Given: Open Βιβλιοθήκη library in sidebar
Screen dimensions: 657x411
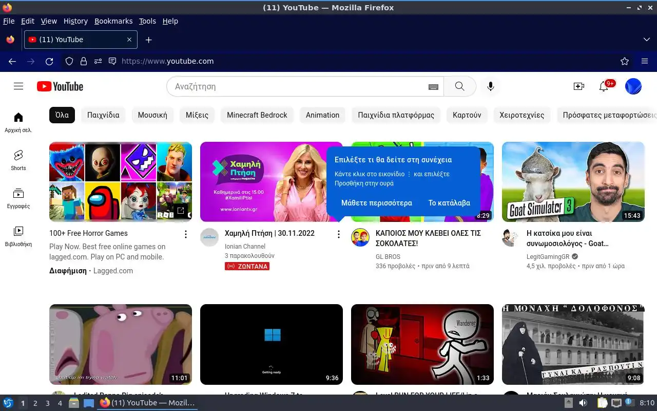Looking at the screenshot, I should point(18,236).
